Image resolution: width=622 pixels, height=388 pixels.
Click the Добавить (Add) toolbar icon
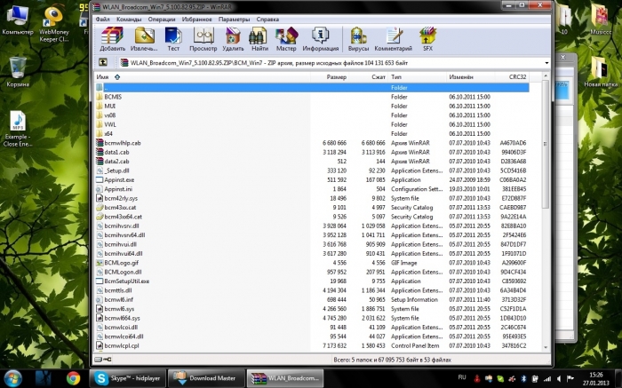[x=112, y=37]
